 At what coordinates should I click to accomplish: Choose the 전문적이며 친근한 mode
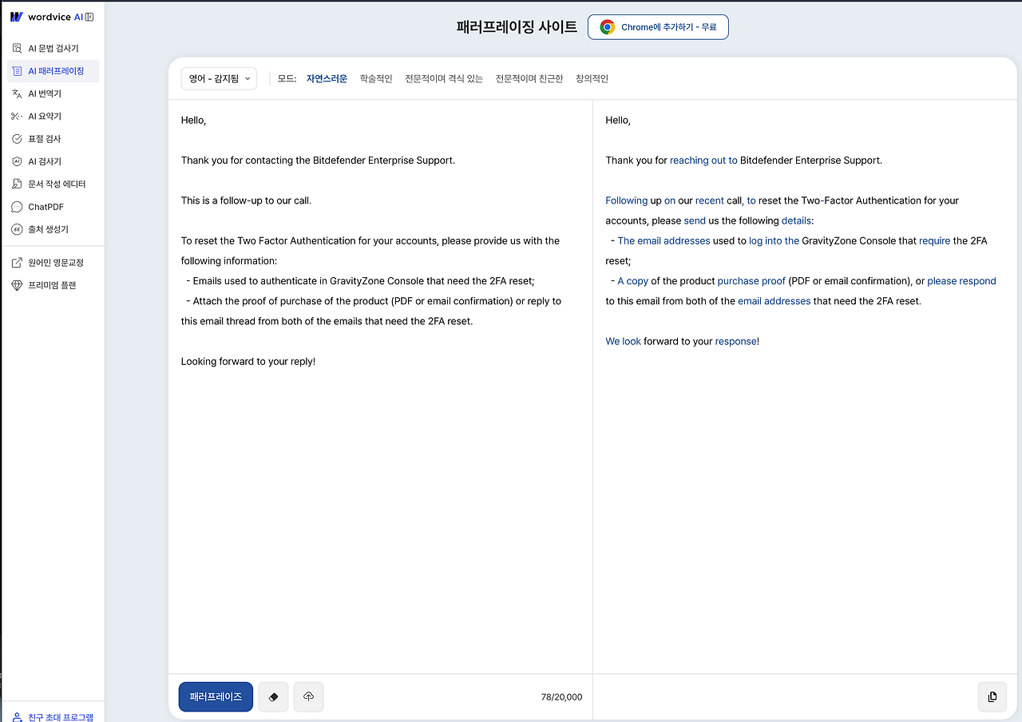529,78
